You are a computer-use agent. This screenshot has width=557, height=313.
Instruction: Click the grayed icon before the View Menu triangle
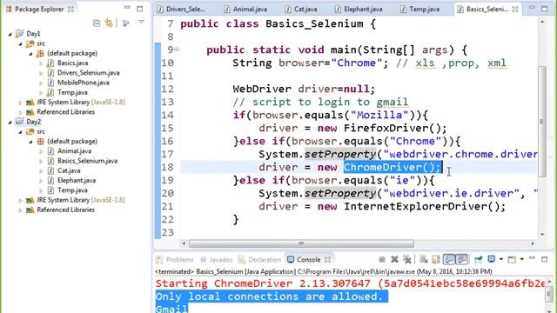125,23
